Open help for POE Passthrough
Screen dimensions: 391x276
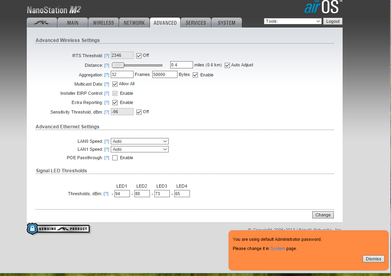(x=107, y=158)
